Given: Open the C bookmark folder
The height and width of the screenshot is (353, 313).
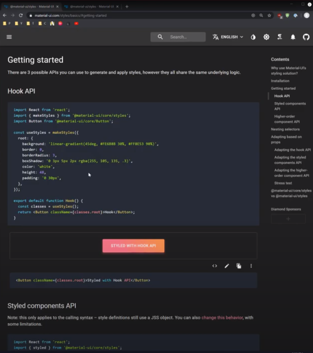Looking at the screenshot, I should 42,23.
